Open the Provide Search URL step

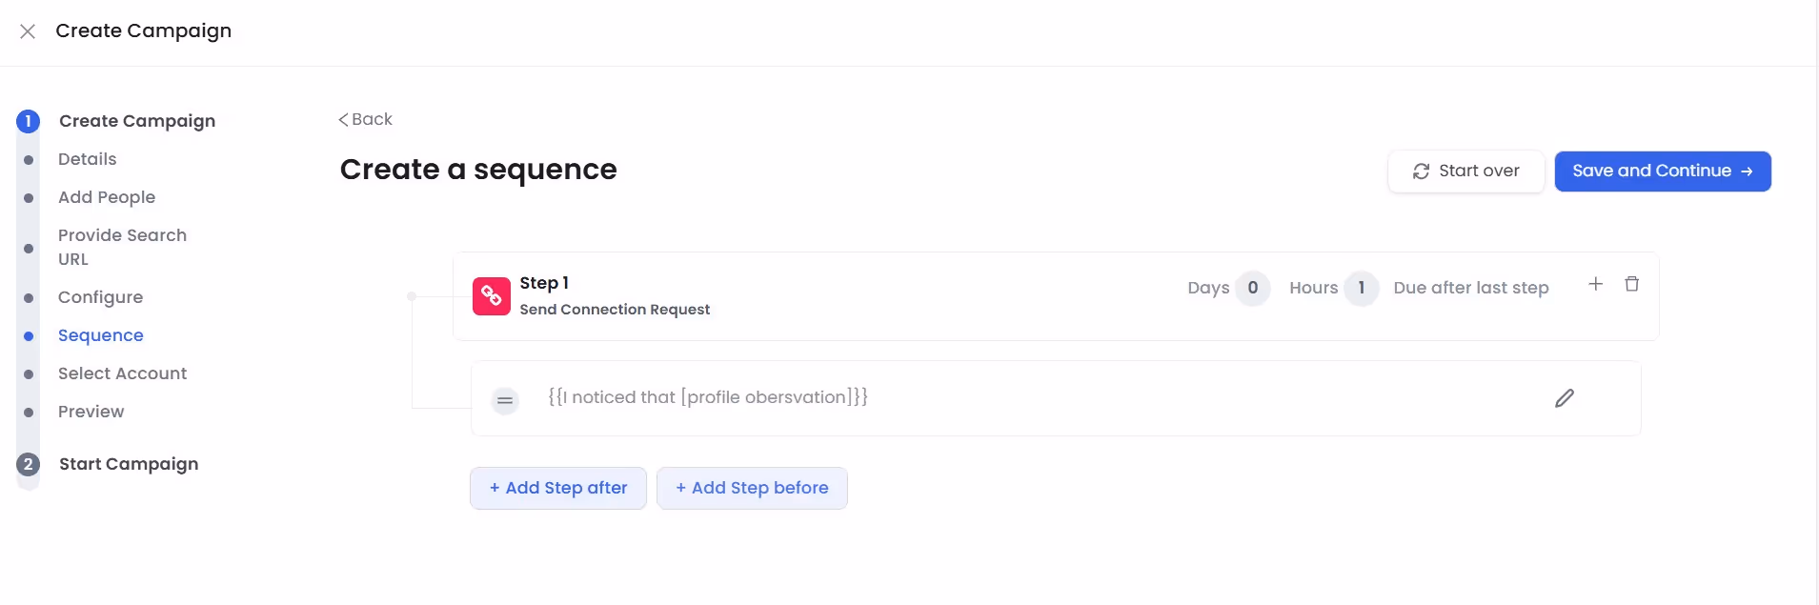coord(122,247)
